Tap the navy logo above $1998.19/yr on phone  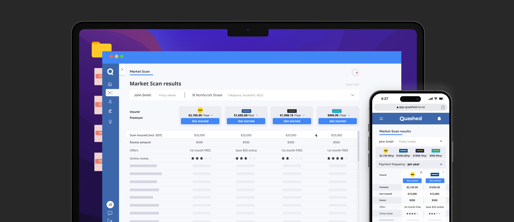(420, 151)
